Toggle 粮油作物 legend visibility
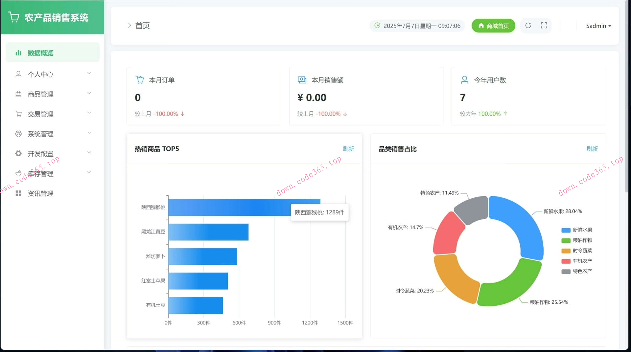 [x=577, y=240]
